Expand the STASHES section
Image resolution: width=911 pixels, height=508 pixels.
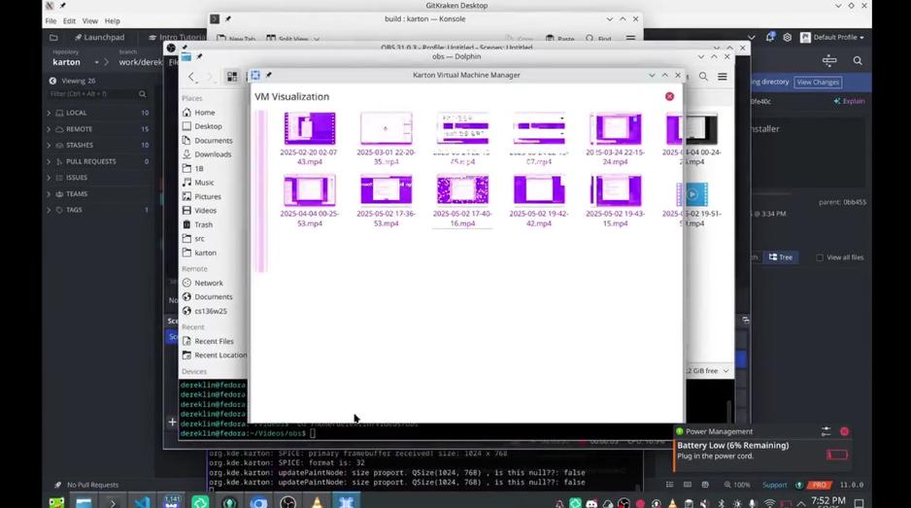click(x=49, y=146)
